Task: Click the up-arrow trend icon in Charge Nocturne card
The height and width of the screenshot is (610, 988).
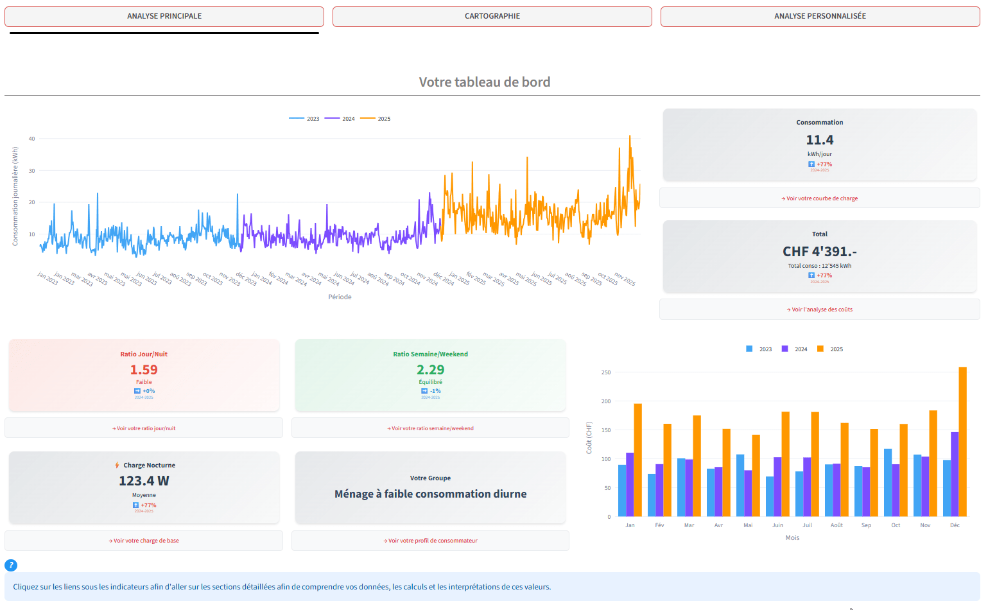Action: coord(136,505)
